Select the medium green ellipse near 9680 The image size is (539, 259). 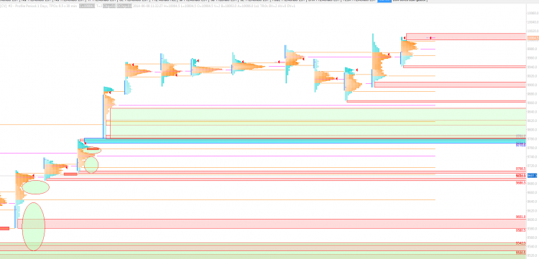pos(35,187)
